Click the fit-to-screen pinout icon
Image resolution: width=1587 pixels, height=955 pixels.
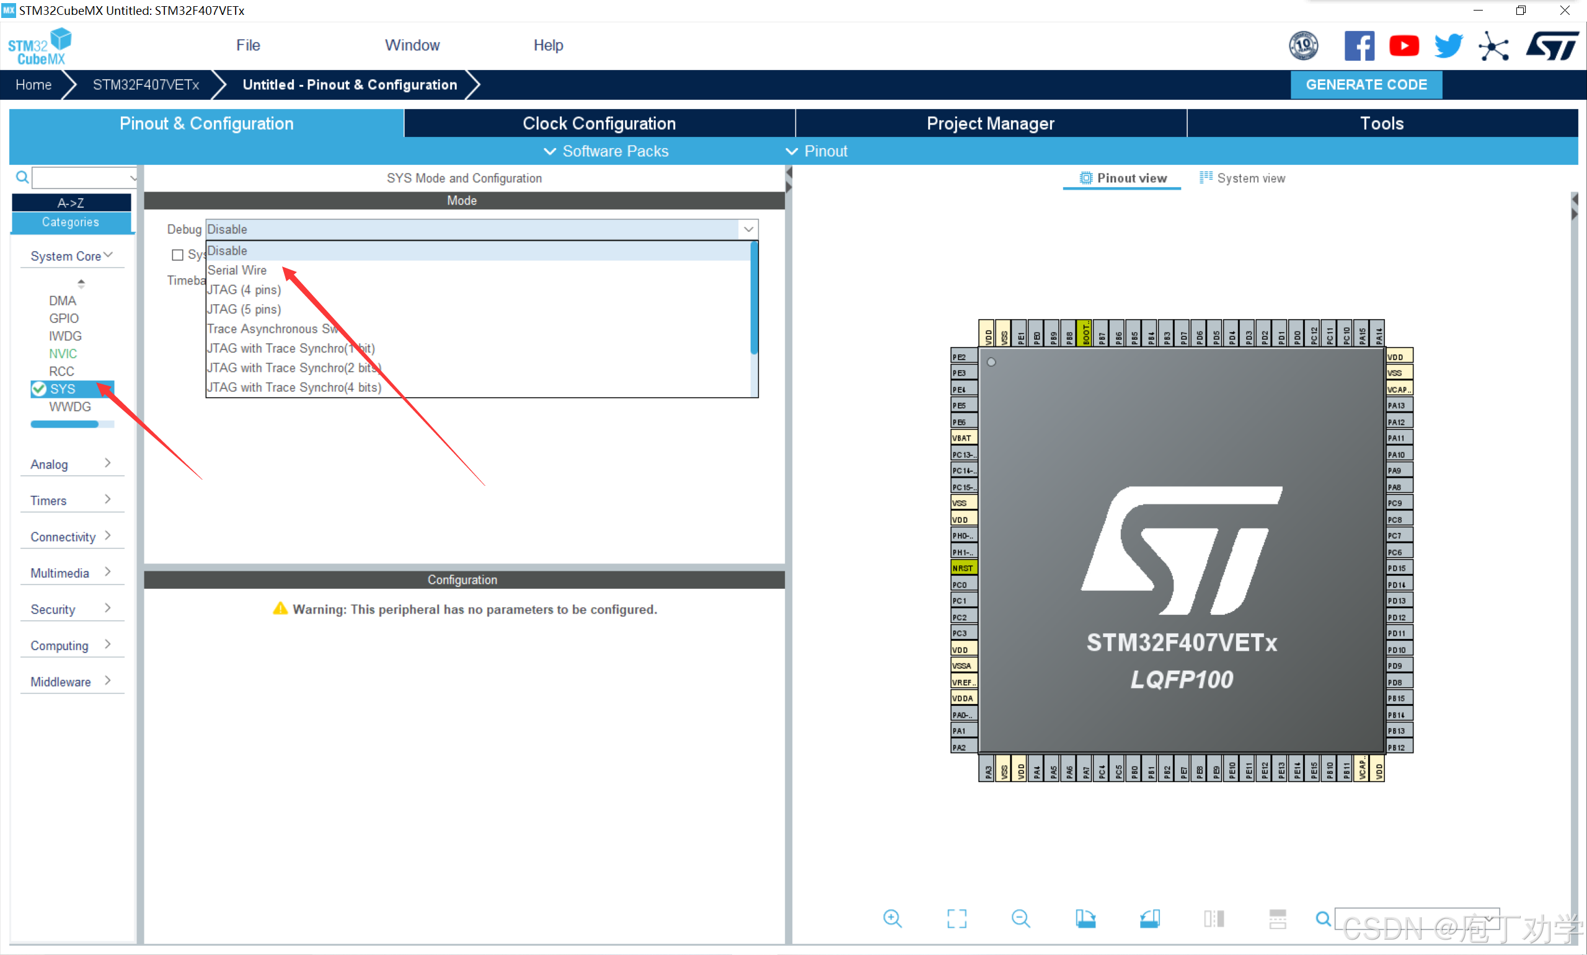click(957, 918)
